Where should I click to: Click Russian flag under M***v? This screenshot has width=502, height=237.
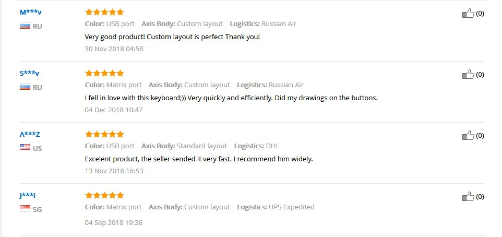tap(25, 26)
